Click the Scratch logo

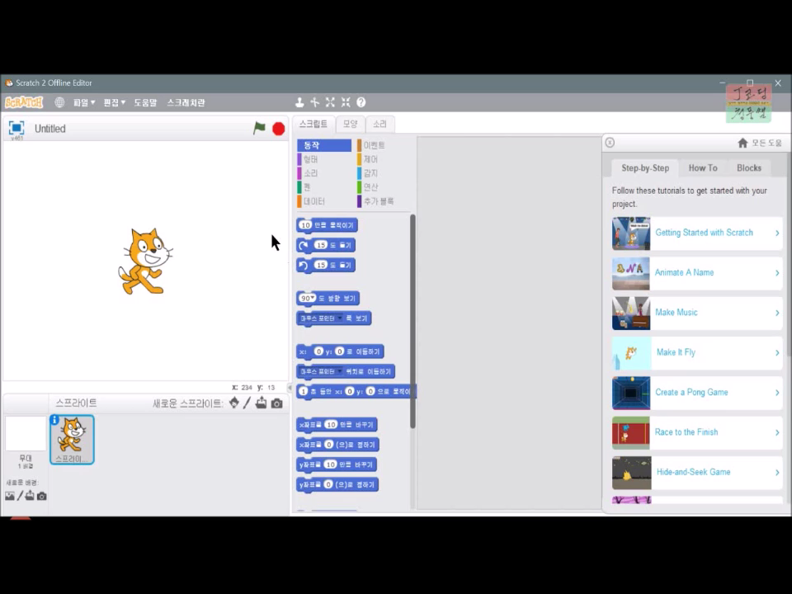[x=24, y=102]
